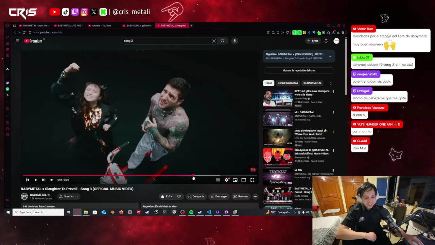
Task: Open Firefox from taskbar
Action: (x=121, y=212)
